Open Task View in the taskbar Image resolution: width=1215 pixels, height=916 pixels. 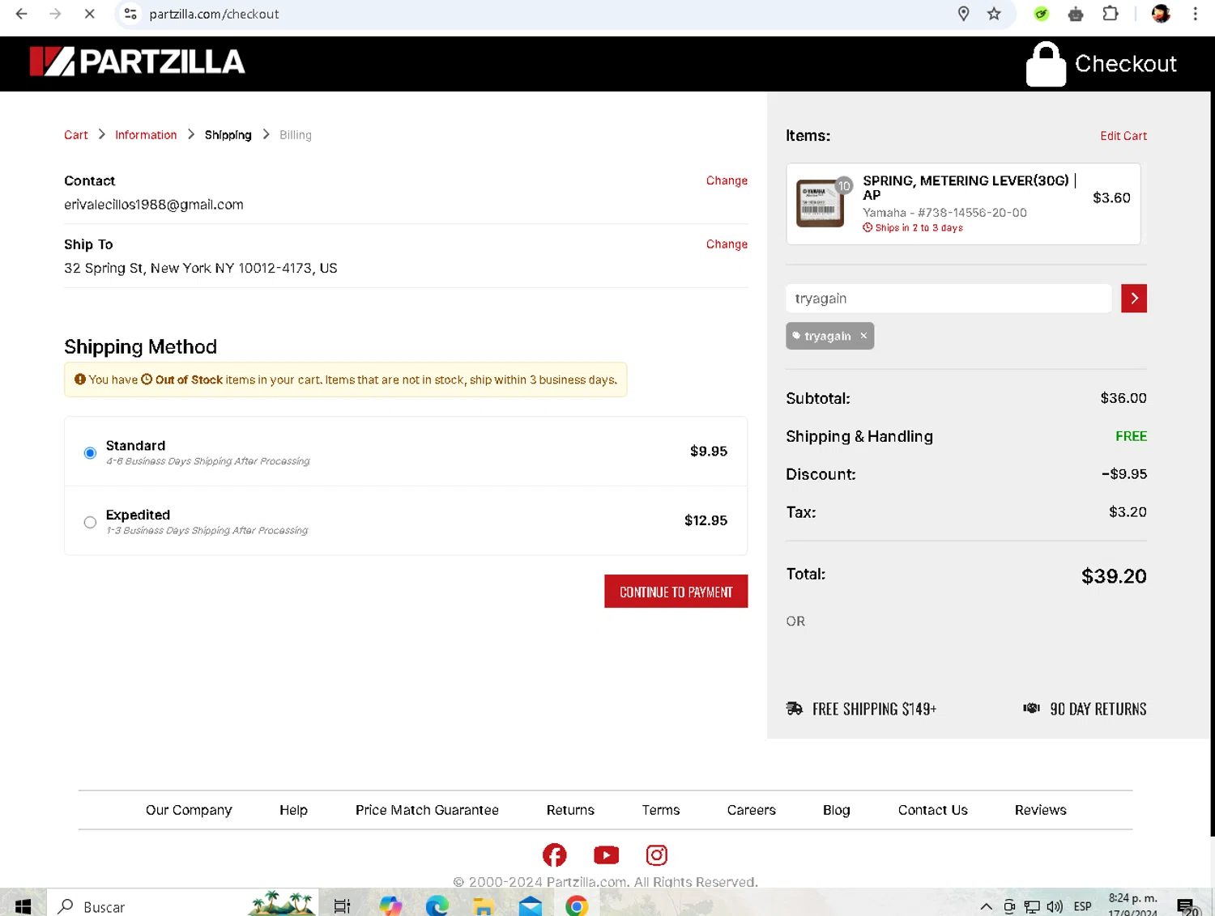coord(342,906)
